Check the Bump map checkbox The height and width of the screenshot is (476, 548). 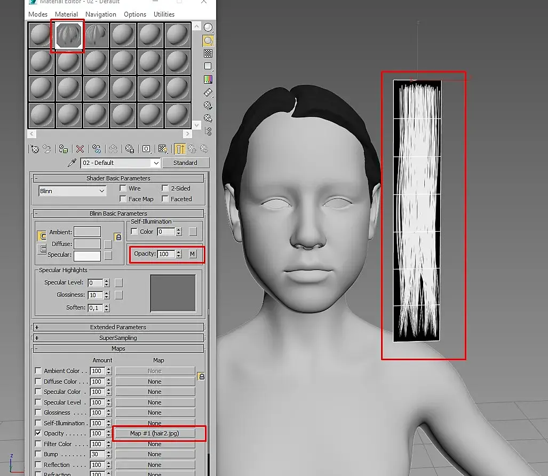click(38, 454)
